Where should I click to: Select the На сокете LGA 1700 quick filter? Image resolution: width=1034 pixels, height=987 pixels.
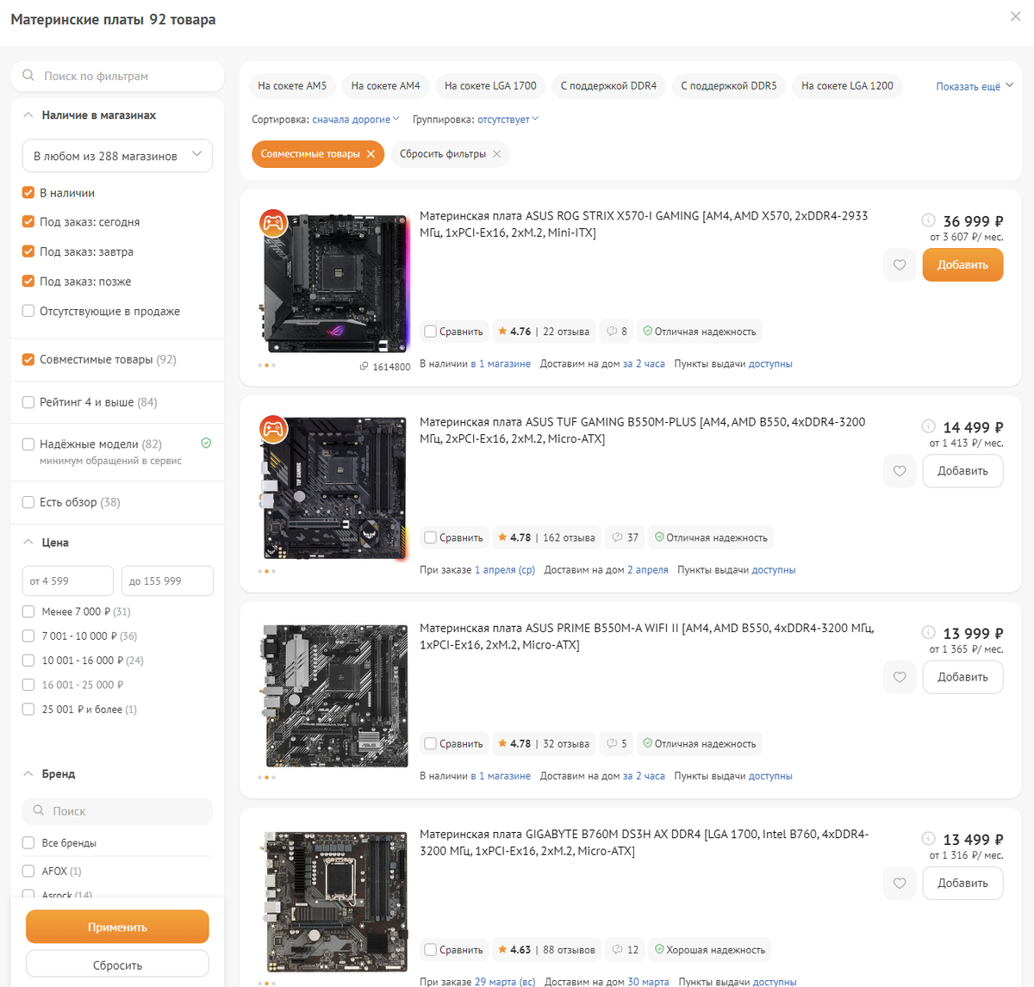tap(490, 86)
